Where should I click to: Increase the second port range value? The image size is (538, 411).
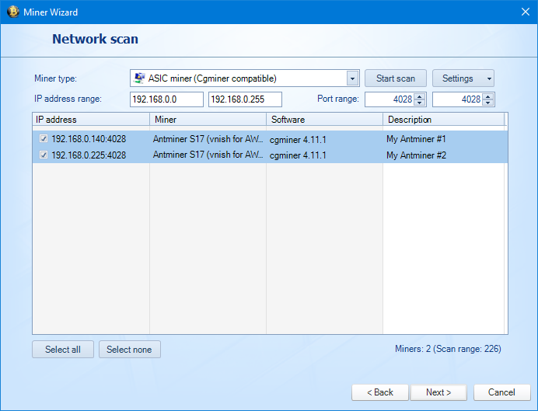[x=487, y=96]
